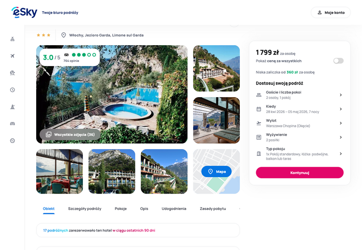Click the percent deals sidebar icon
Viewport: 362px width, 250px height.
point(13,141)
